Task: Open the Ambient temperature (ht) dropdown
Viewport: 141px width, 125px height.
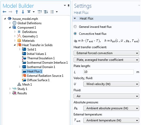Action: click(x=111, y=120)
